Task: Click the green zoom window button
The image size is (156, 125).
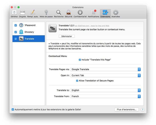Action: (18, 7)
